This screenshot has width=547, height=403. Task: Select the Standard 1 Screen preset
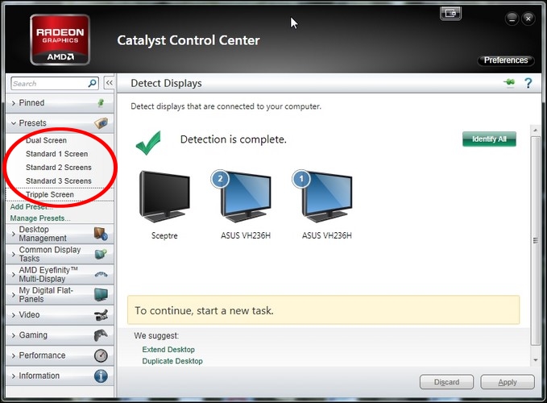click(57, 154)
